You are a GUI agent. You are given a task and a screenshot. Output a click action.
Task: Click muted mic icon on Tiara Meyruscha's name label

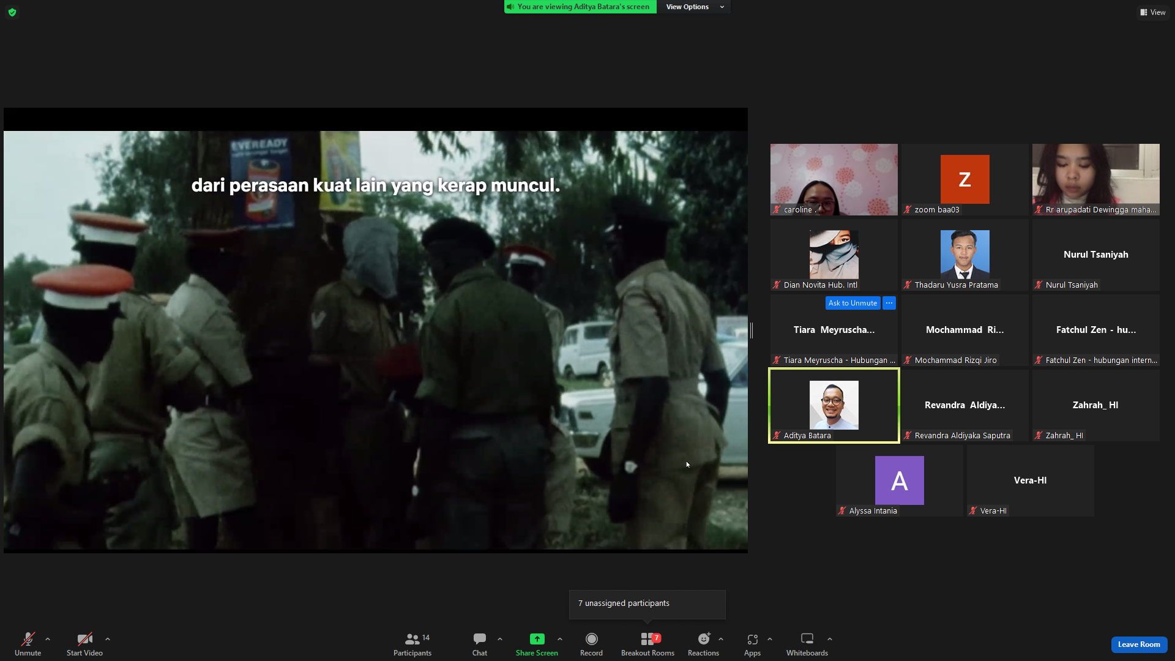pyautogui.click(x=777, y=360)
